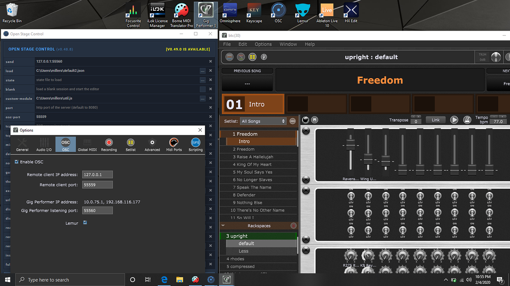This screenshot has width=510, height=286.
Task: Open the Midi Ports options tab
Action: point(174,144)
